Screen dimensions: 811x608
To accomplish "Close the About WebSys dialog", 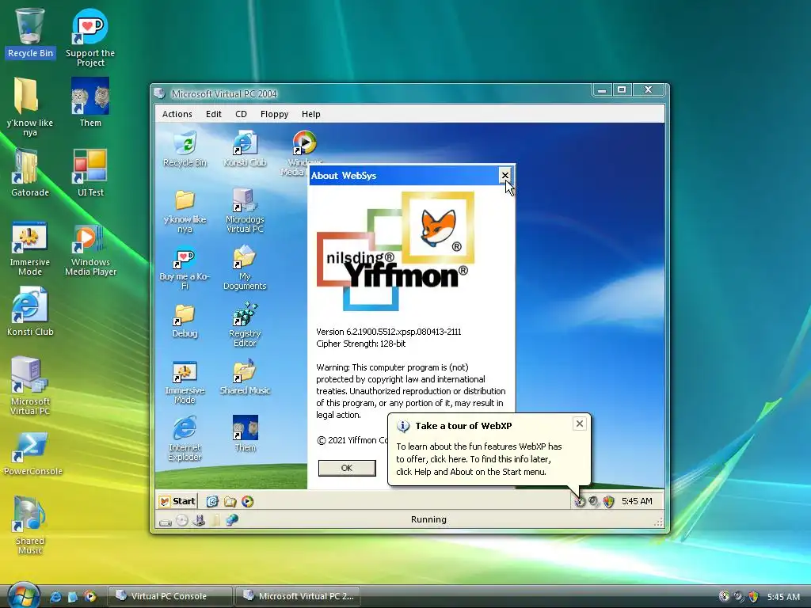I will tap(504, 175).
